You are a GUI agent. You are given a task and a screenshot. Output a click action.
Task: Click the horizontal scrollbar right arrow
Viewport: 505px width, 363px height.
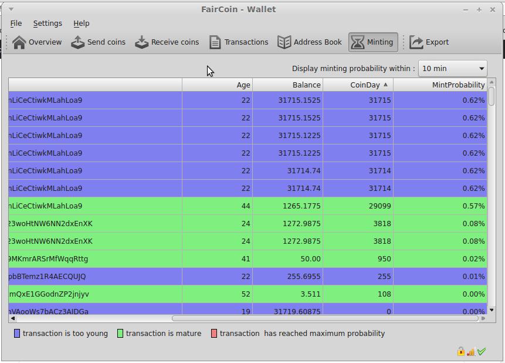coord(483,318)
